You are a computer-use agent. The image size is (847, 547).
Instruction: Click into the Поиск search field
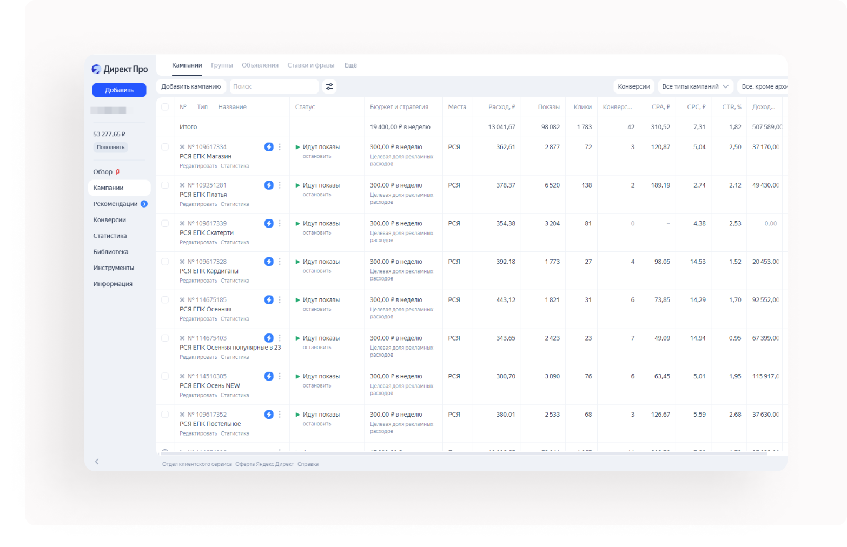click(x=274, y=86)
